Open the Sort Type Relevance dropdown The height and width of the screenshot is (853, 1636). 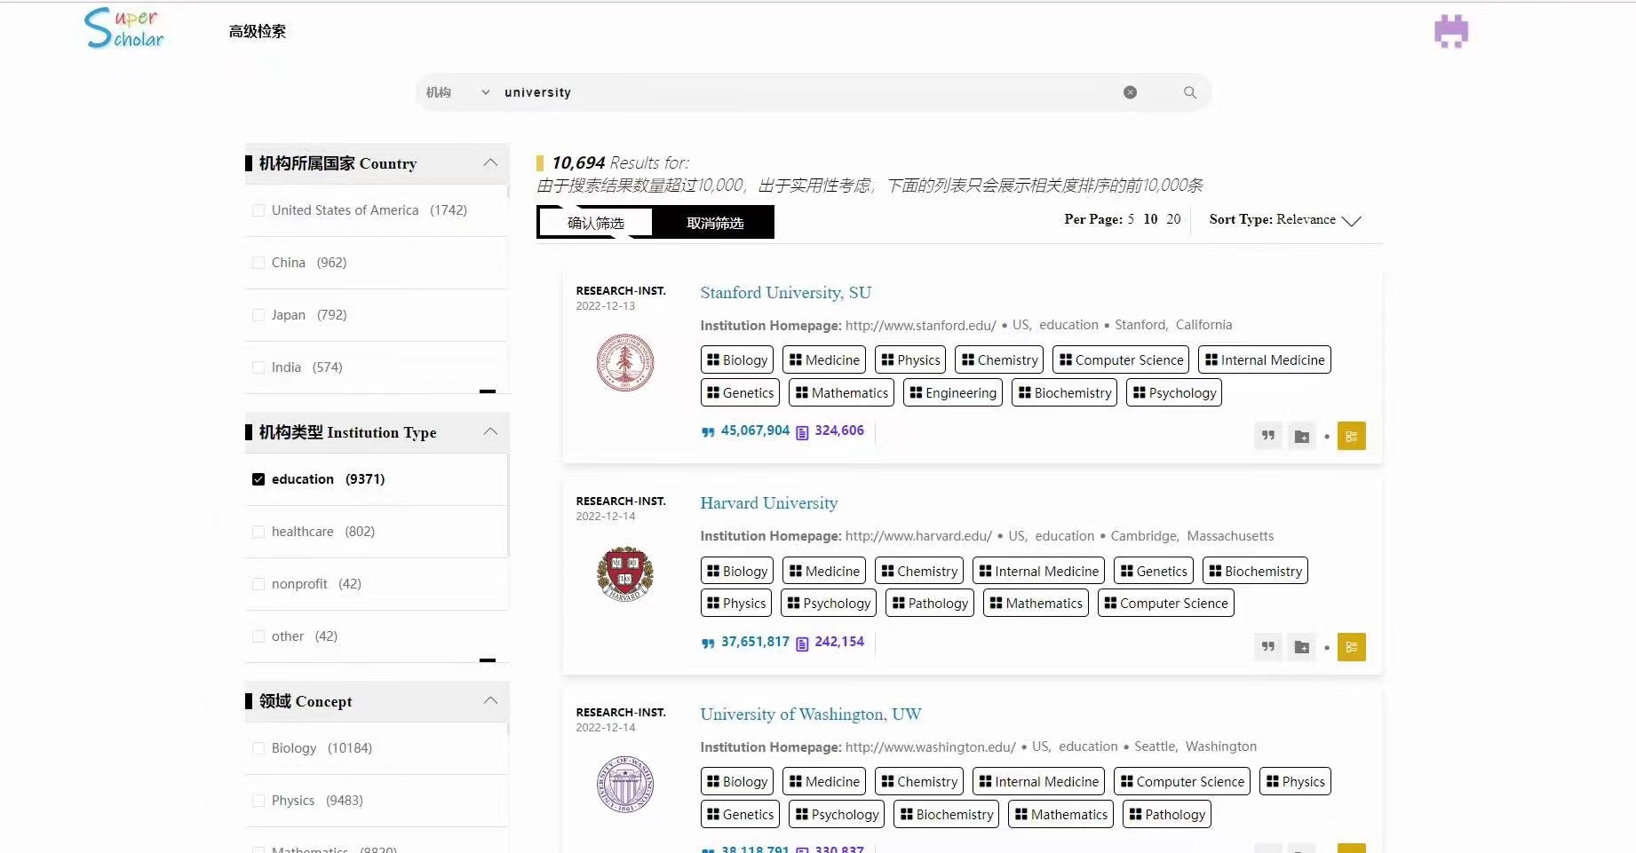coord(1284,220)
